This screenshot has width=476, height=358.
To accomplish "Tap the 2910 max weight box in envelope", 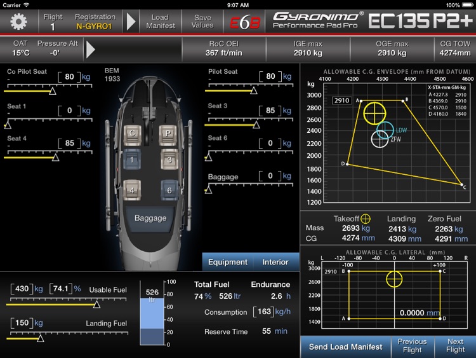I will (x=341, y=100).
